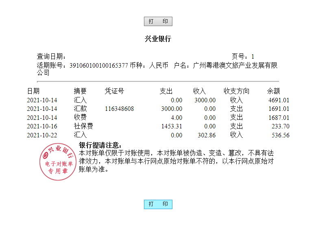Select voucher number 116348608
Viewport: 318px width, 236px height.
click(x=120, y=109)
